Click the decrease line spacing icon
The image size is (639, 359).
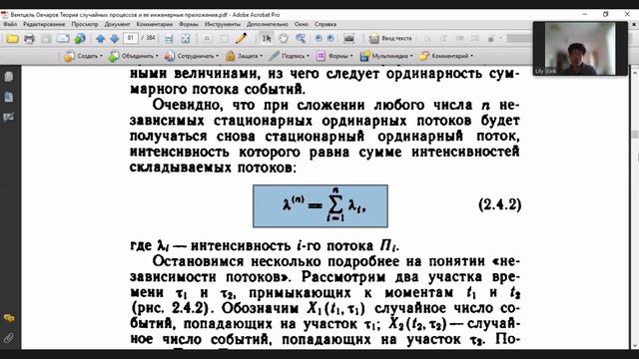coord(459,39)
